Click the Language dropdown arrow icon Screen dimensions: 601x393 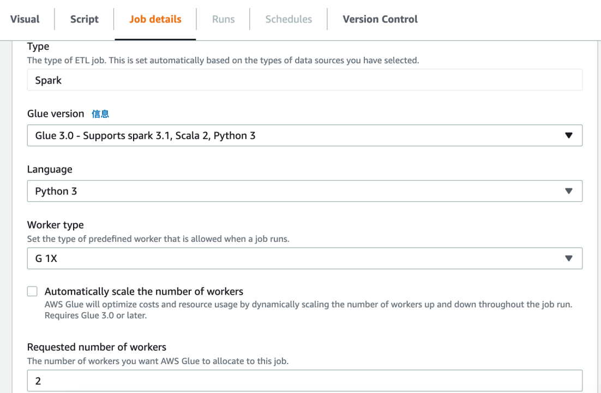(569, 191)
